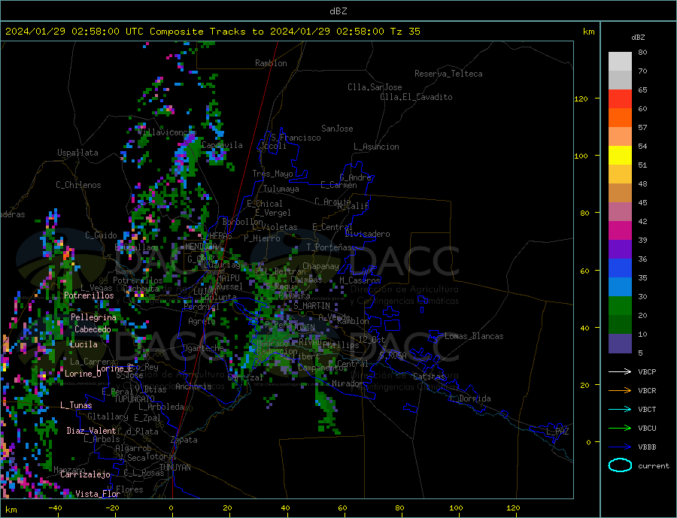
Task: Click the map label 'Diaz_Valent'
Action: (x=91, y=431)
